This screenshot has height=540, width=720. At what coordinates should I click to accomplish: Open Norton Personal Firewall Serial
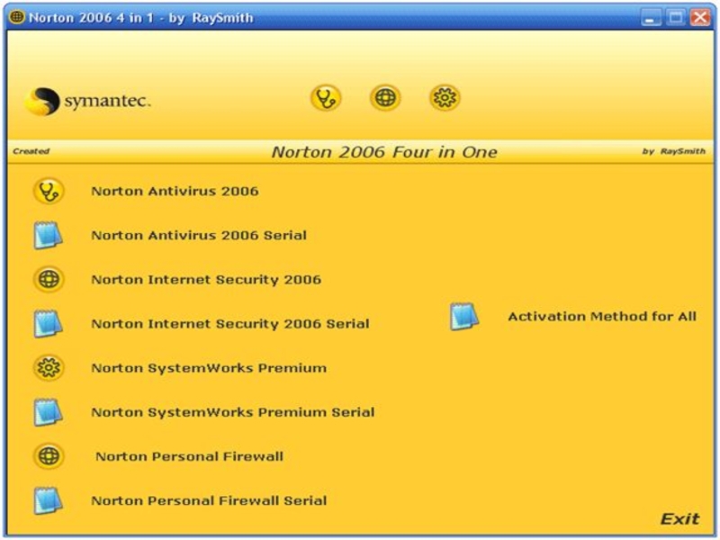(x=209, y=500)
